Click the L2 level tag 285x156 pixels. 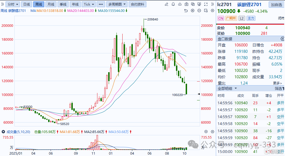tap(242, 18)
